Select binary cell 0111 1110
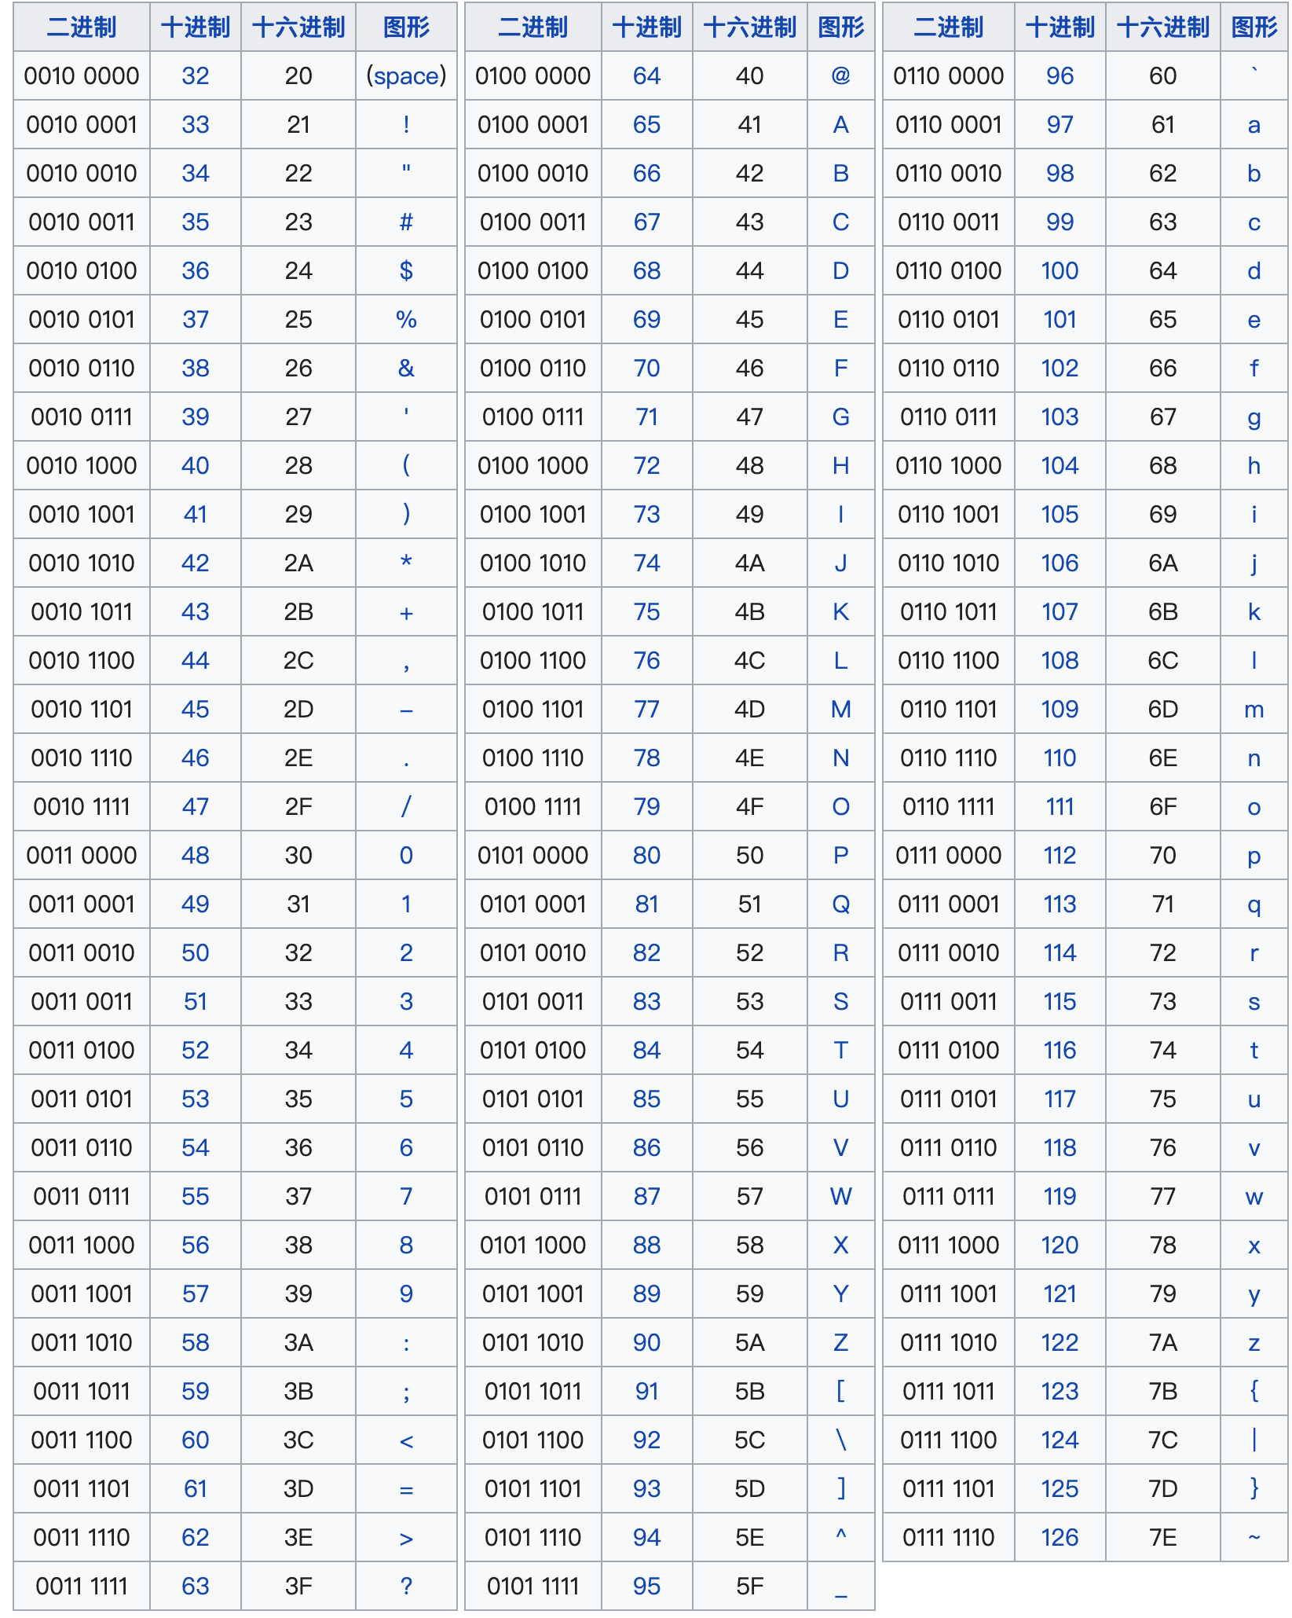Viewport: 1292px width, 1618px height. click(x=948, y=1538)
